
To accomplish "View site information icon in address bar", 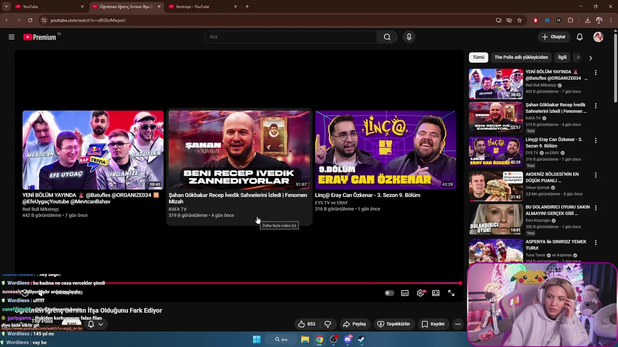I will pos(44,20).
